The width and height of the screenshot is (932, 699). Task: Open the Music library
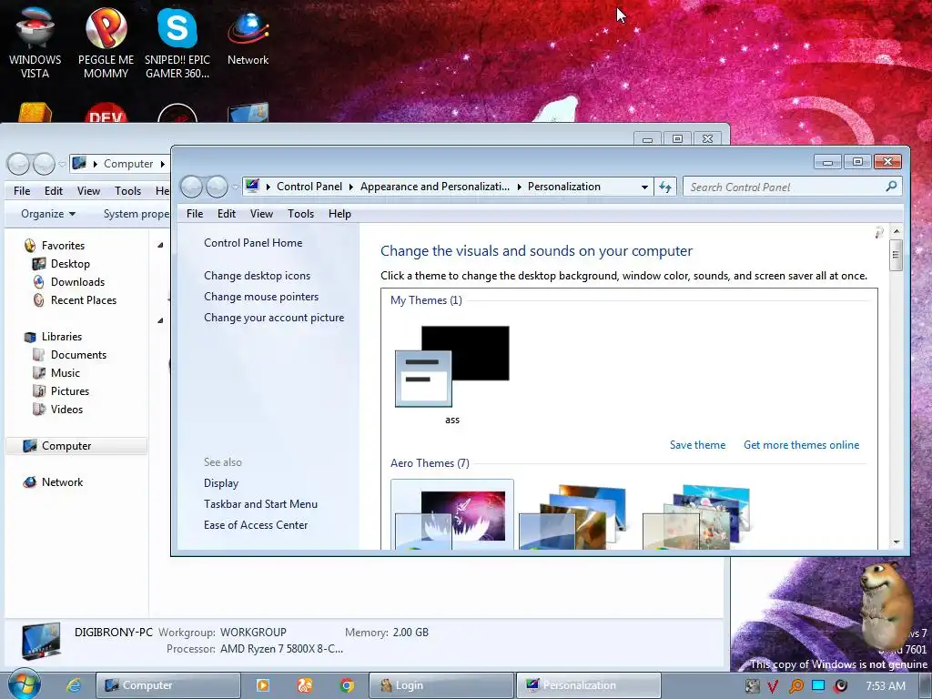[65, 373]
